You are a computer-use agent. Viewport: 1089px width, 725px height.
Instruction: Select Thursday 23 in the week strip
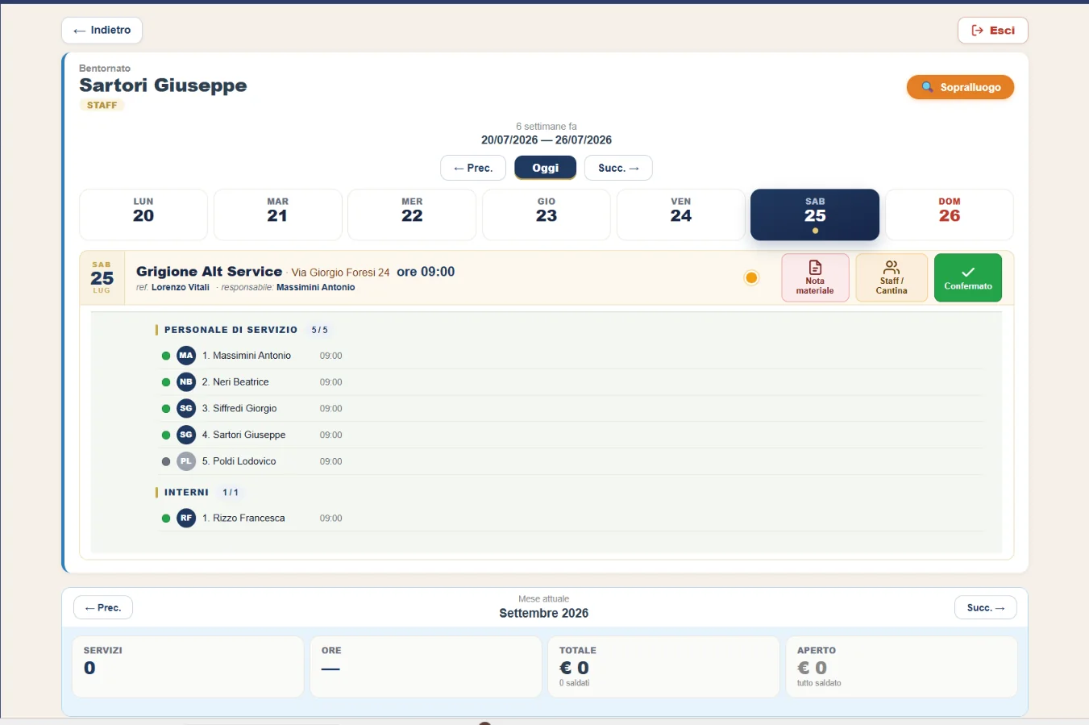(x=547, y=215)
